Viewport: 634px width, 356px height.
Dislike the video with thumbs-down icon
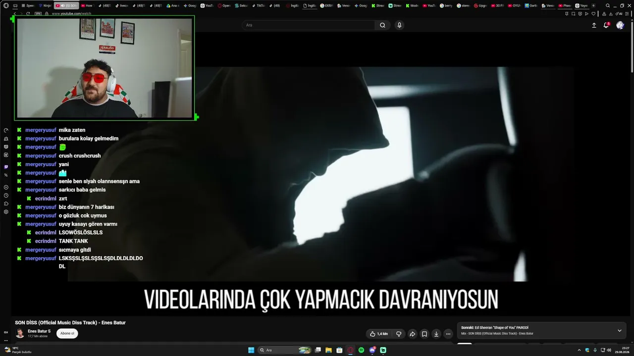tap(399, 334)
